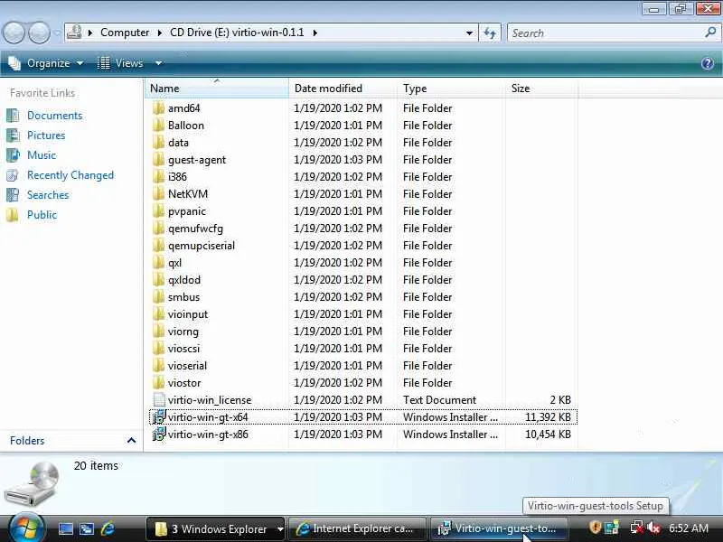Open the address bar history dropdown
The width and height of the screenshot is (723, 542).
pyautogui.click(x=469, y=33)
